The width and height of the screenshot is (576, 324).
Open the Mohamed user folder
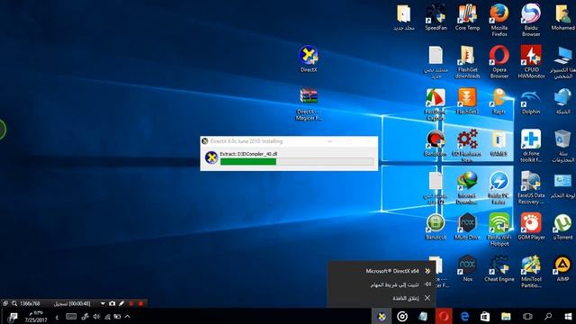[562, 17]
